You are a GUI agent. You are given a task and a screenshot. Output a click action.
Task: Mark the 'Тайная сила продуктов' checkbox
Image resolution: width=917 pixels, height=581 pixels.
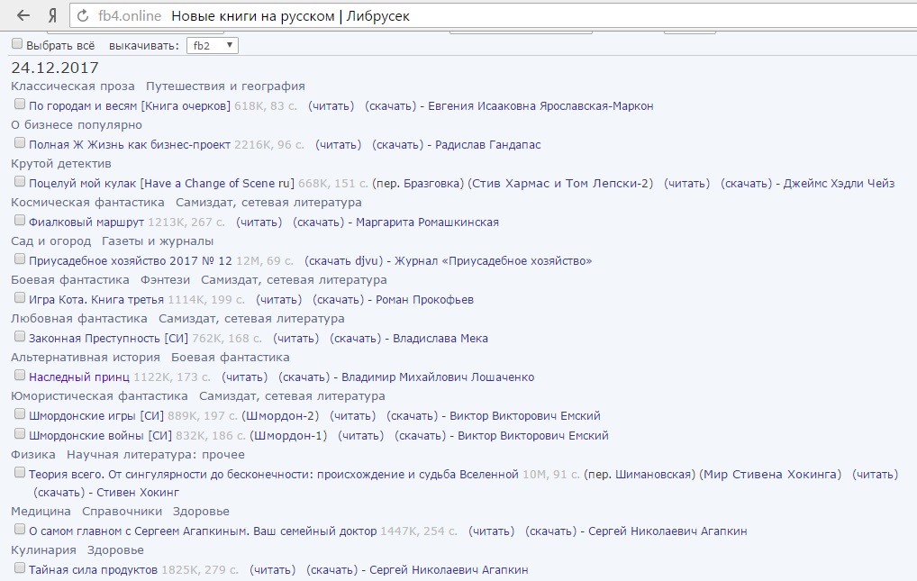tap(20, 568)
